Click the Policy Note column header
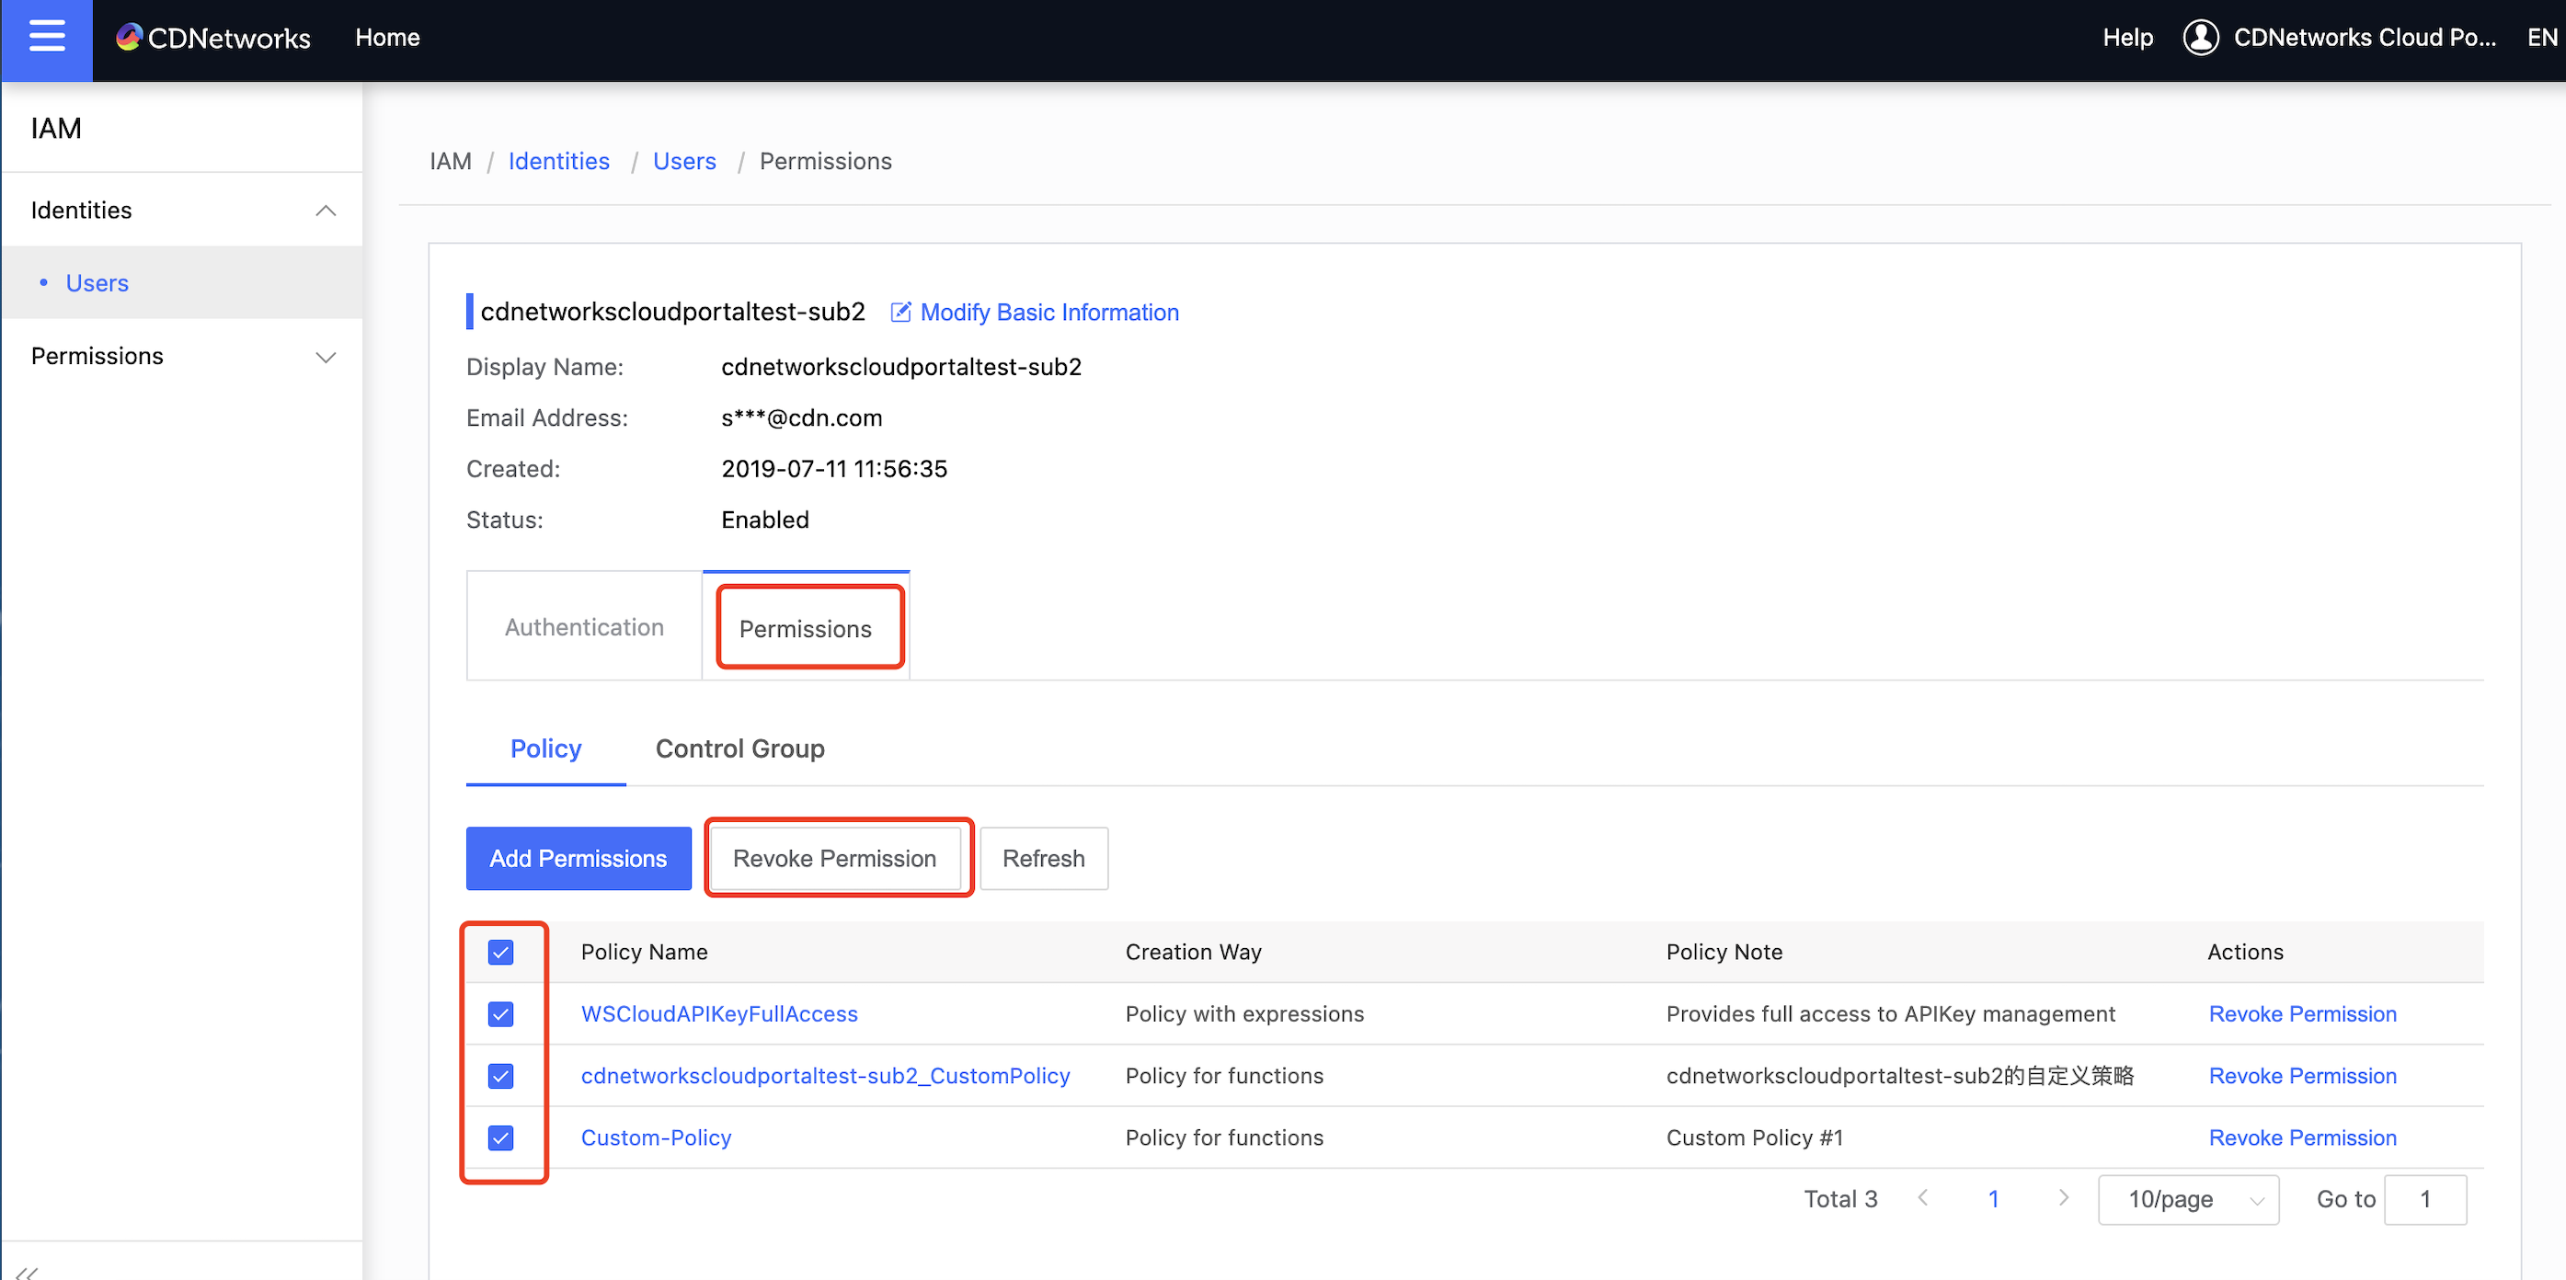Viewport: 2566px width, 1280px height. click(x=1724, y=953)
